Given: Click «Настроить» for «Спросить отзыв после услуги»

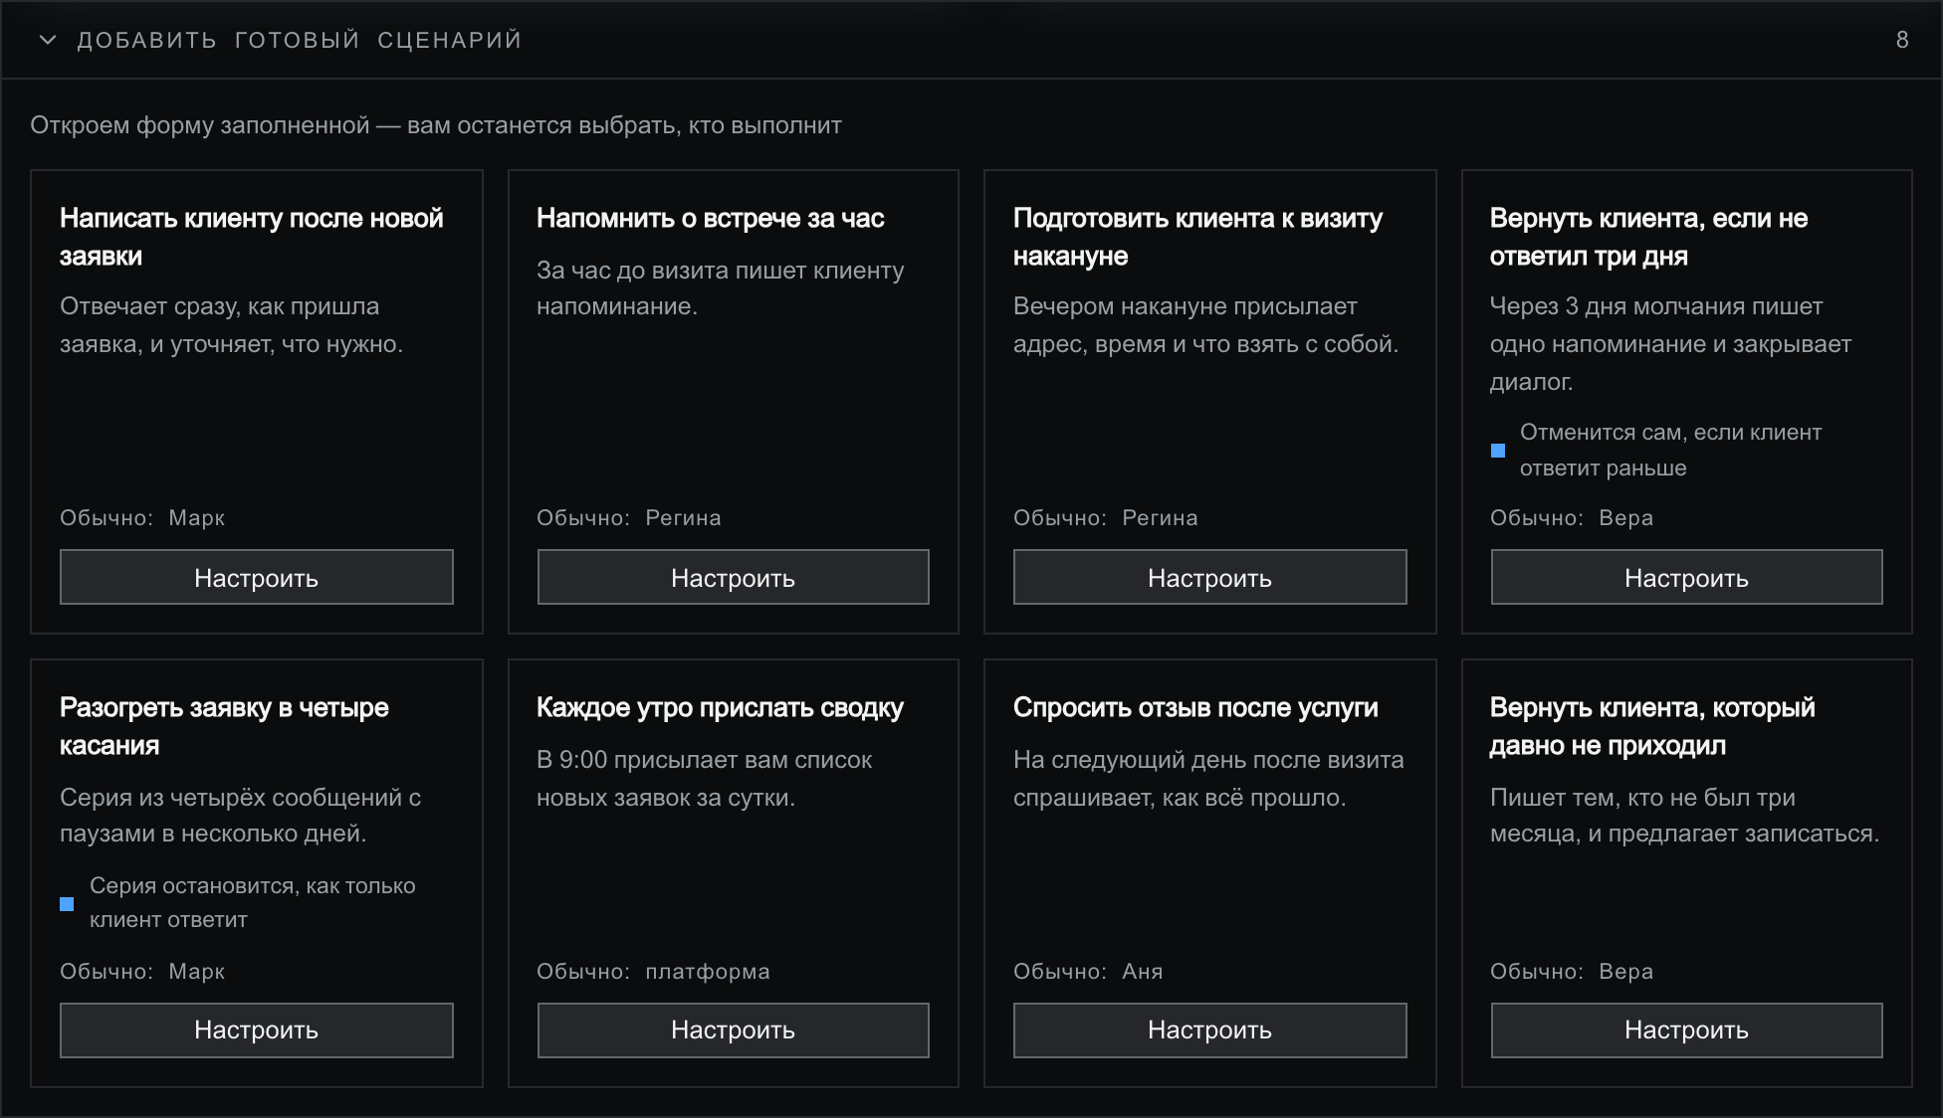Looking at the screenshot, I should [x=1210, y=1030].
